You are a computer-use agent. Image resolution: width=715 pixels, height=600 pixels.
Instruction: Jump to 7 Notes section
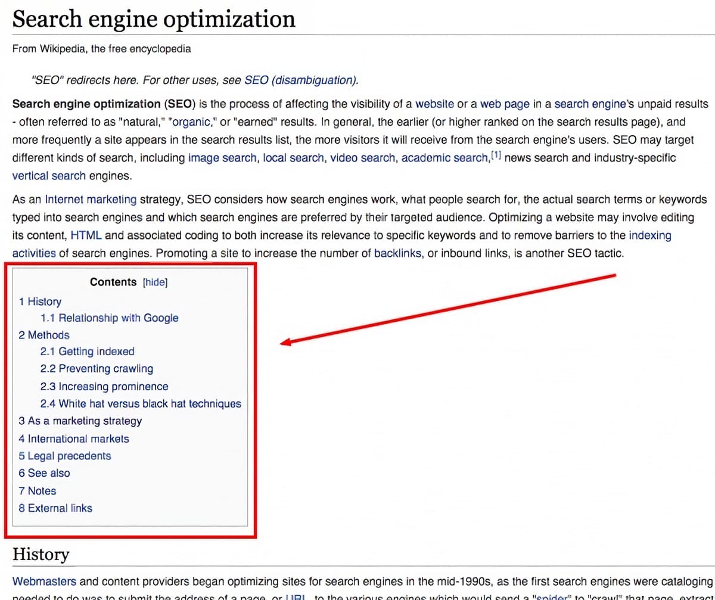pyautogui.click(x=38, y=491)
